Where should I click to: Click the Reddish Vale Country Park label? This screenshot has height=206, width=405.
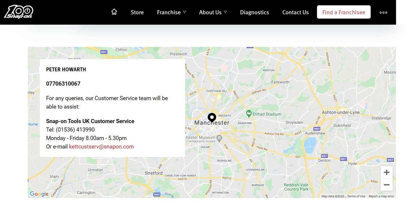pos(296,187)
